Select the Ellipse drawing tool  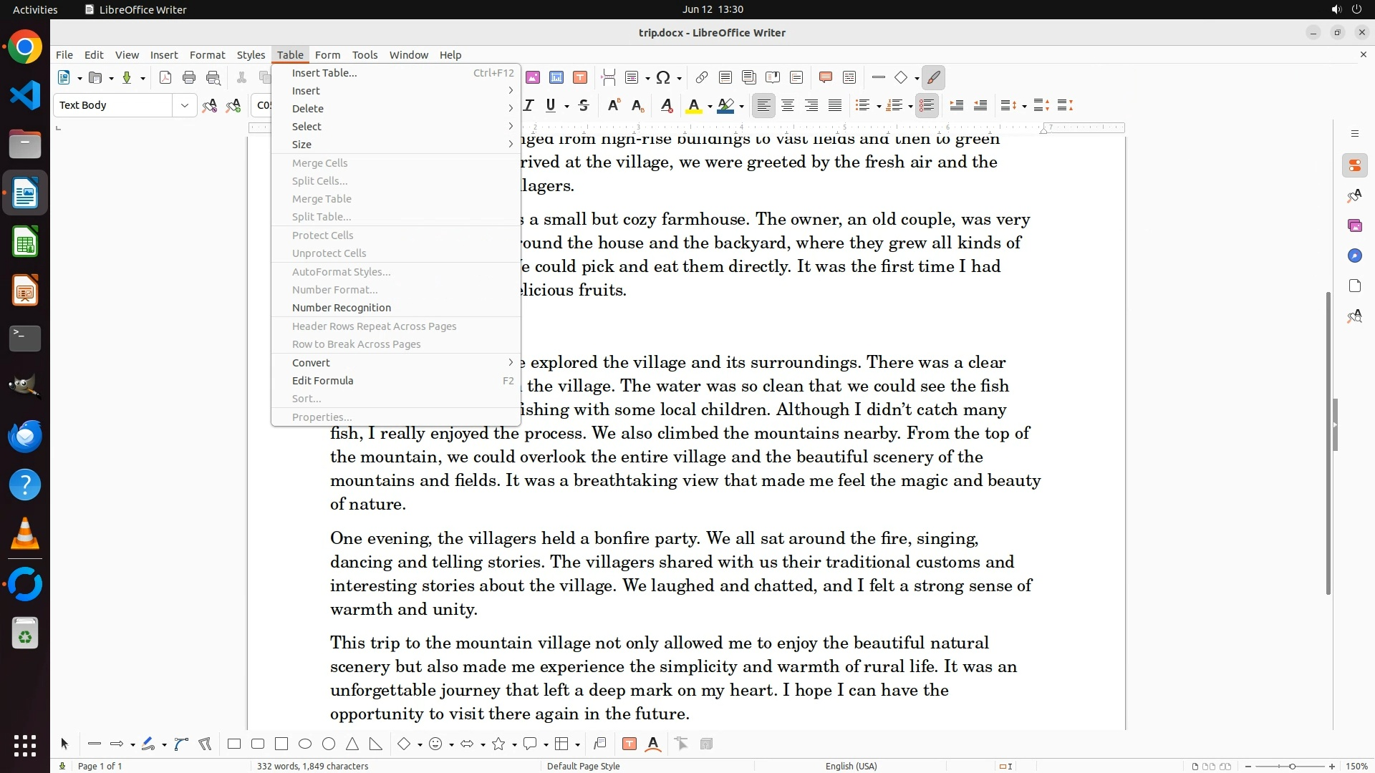(x=305, y=744)
